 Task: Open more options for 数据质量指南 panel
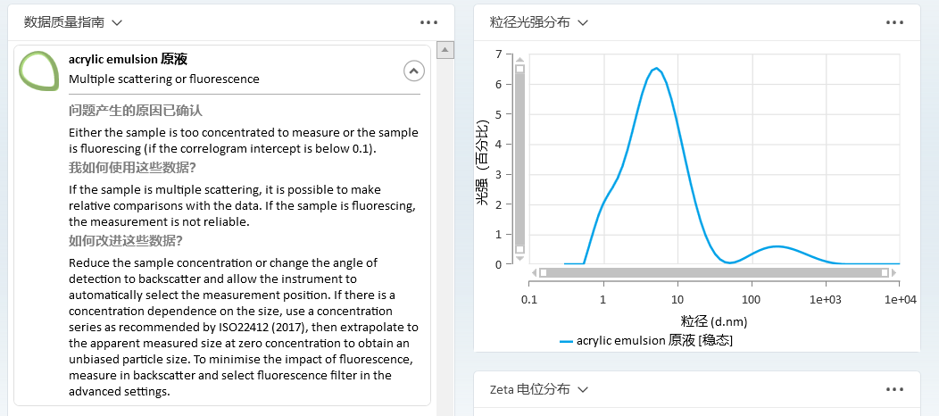(428, 22)
